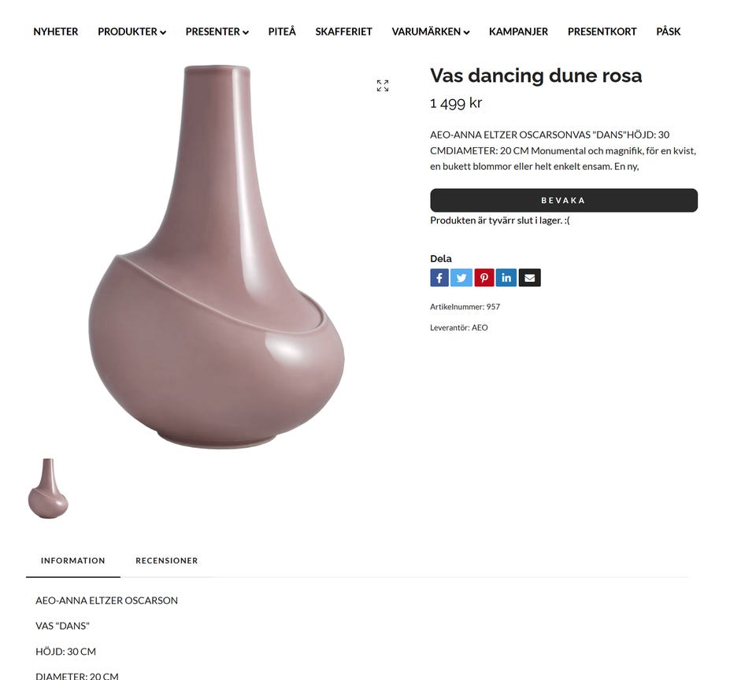Image resolution: width=756 pixels, height=680 pixels.
Task: Open the PÅSK category
Action: coord(669,31)
